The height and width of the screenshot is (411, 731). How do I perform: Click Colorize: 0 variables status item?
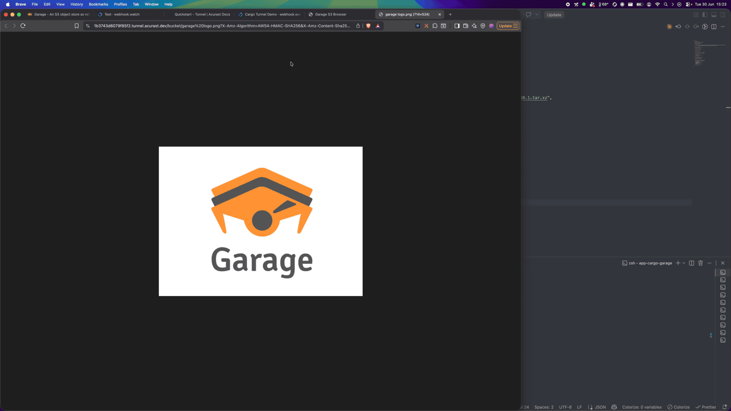642,407
